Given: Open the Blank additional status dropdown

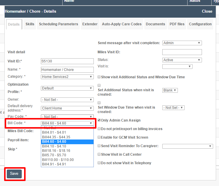Looking at the screenshot, I should click(170, 90).
